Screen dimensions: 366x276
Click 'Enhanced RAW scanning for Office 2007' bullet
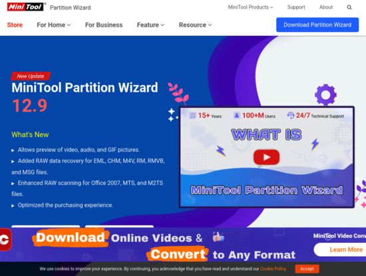[x=87, y=188]
